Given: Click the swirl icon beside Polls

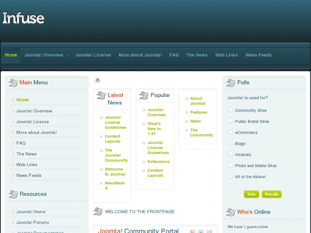Looking at the screenshot, I should click(x=231, y=83).
